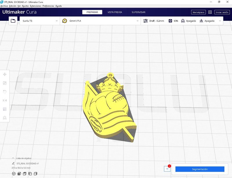Click the support setting icon
This screenshot has height=178, width=232.
(183, 21)
